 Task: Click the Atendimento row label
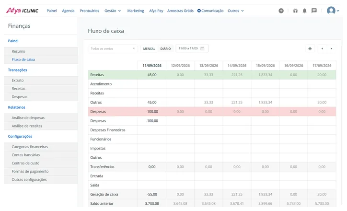click(101, 84)
